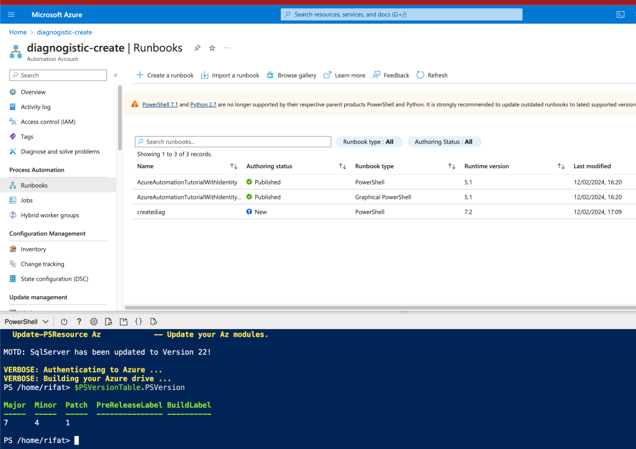Click Cloud Shell upload/download files icon
This screenshot has width=636, height=449.
(109, 322)
